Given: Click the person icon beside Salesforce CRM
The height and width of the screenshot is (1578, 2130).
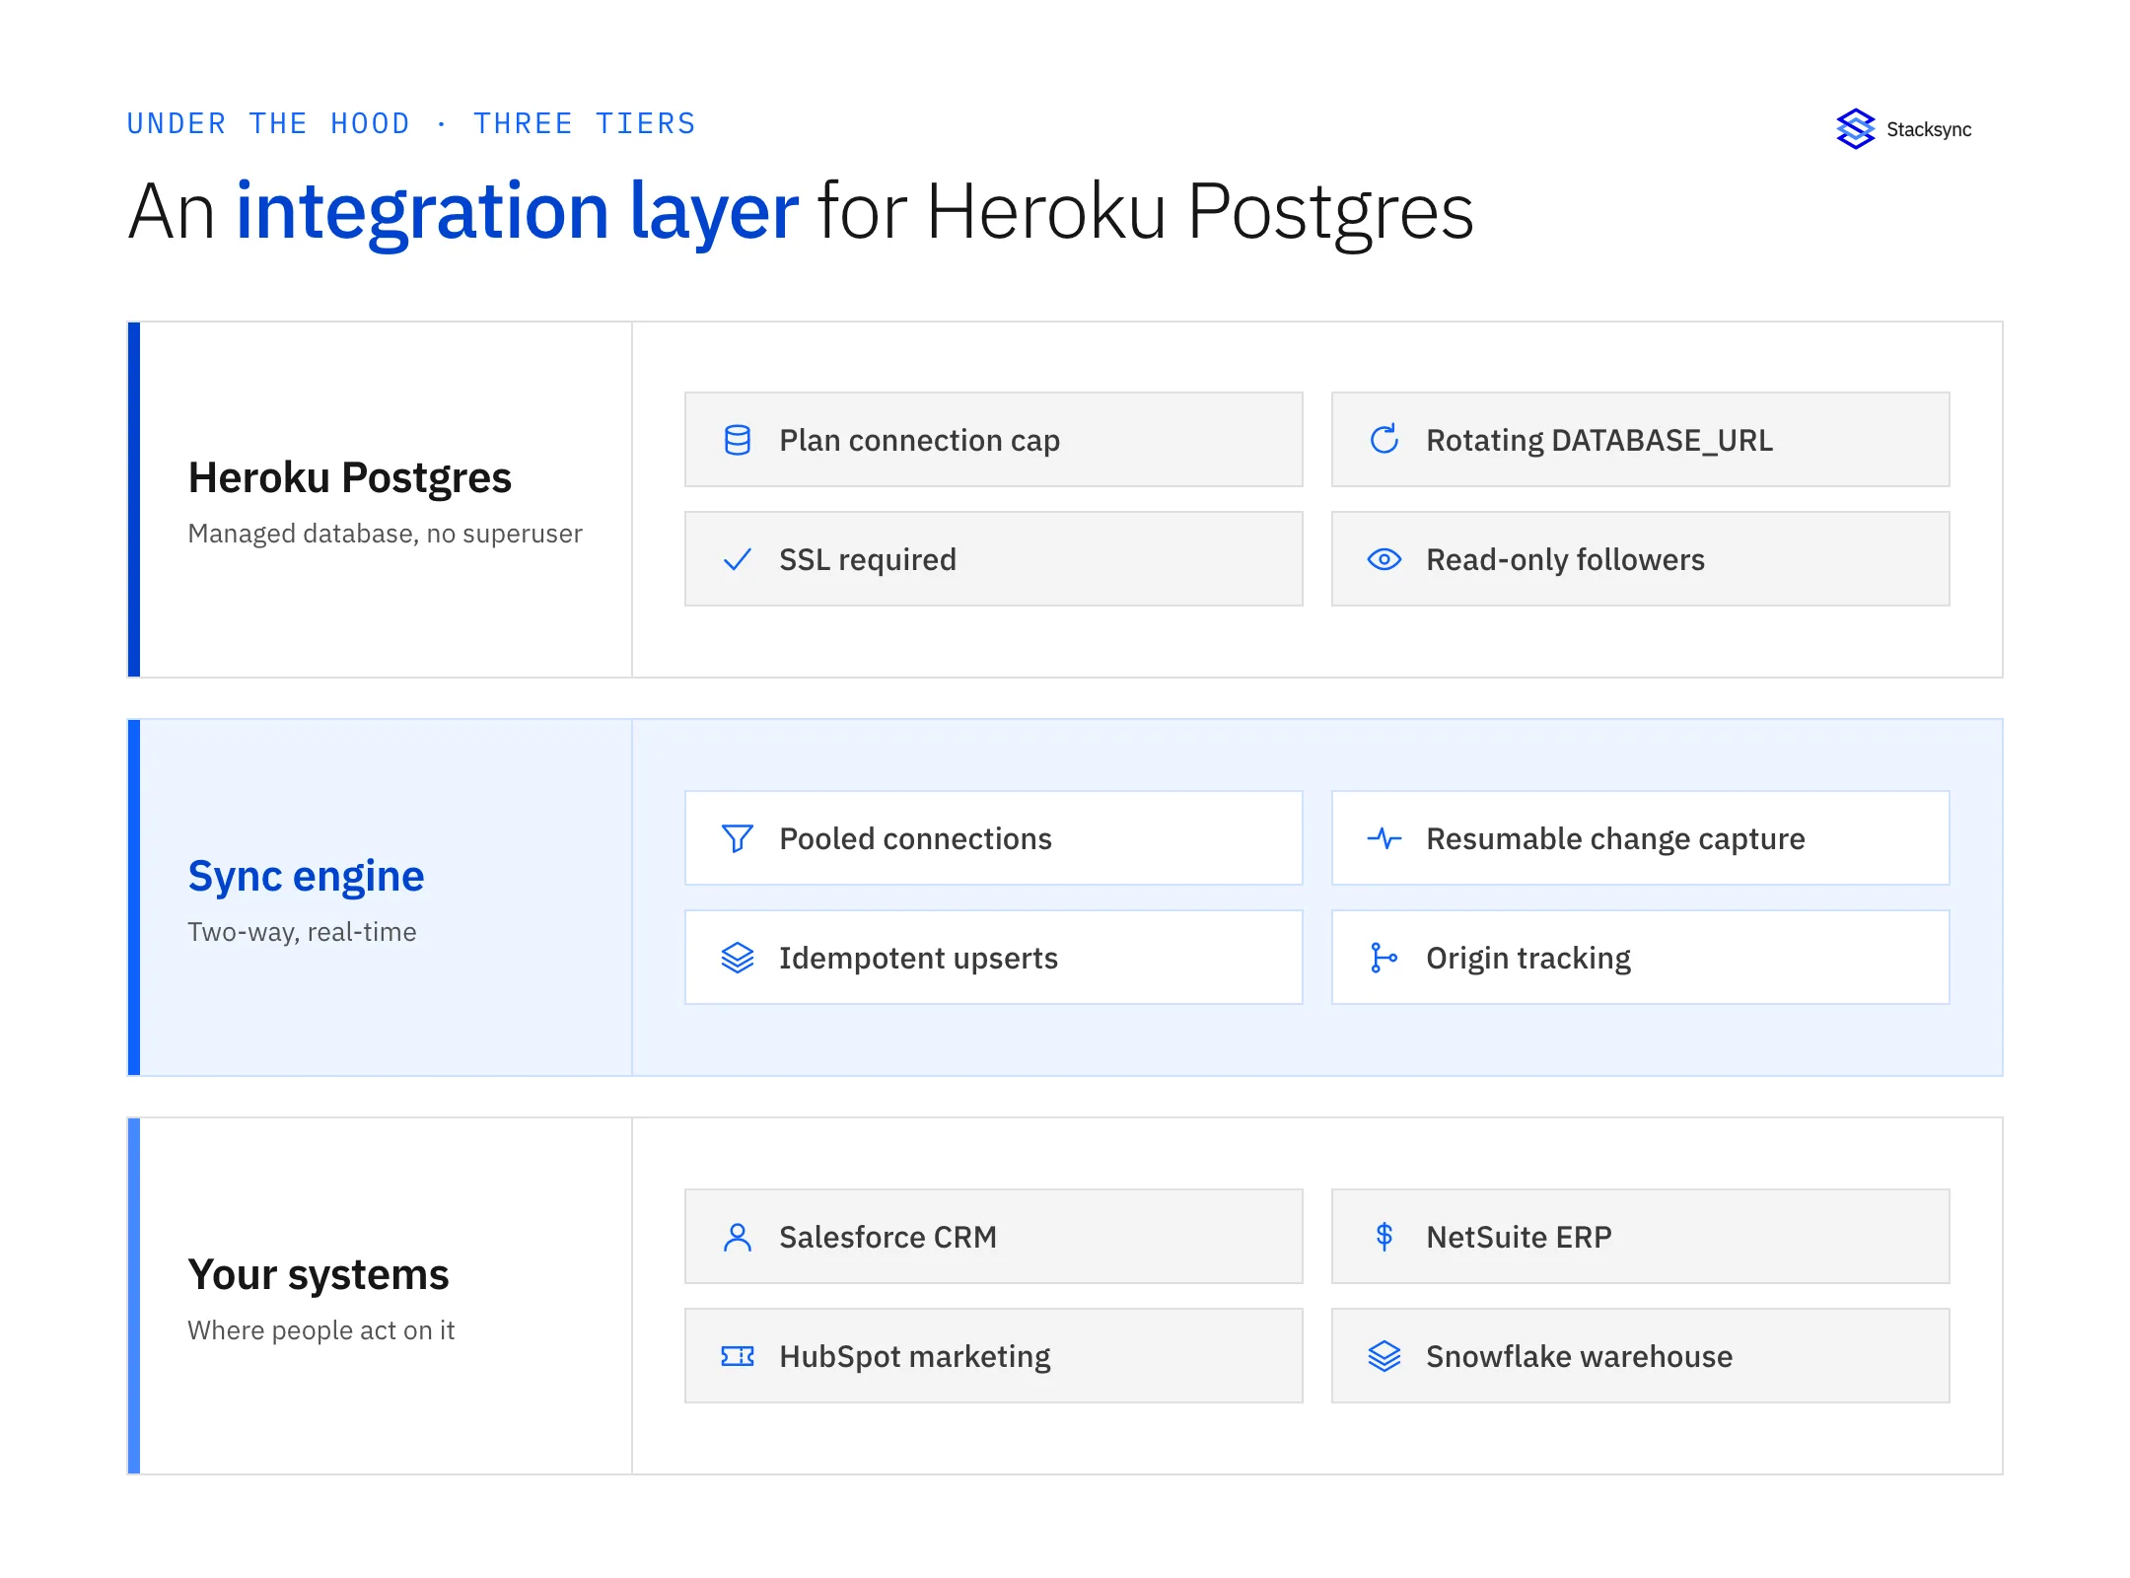Looking at the screenshot, I should coord(738,1237).
